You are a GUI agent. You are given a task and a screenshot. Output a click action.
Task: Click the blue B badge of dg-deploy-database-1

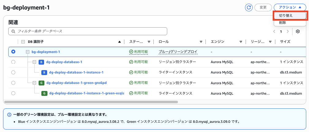click(x=41, y=62)
